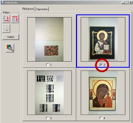
Task: Switch to the Täysi koko tab
Action: (42, 9)
